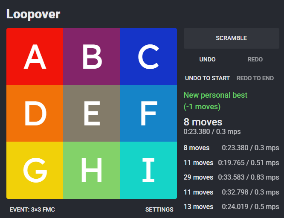
Task: Click the SCRAMBLE button
Action: click(231, 38)
